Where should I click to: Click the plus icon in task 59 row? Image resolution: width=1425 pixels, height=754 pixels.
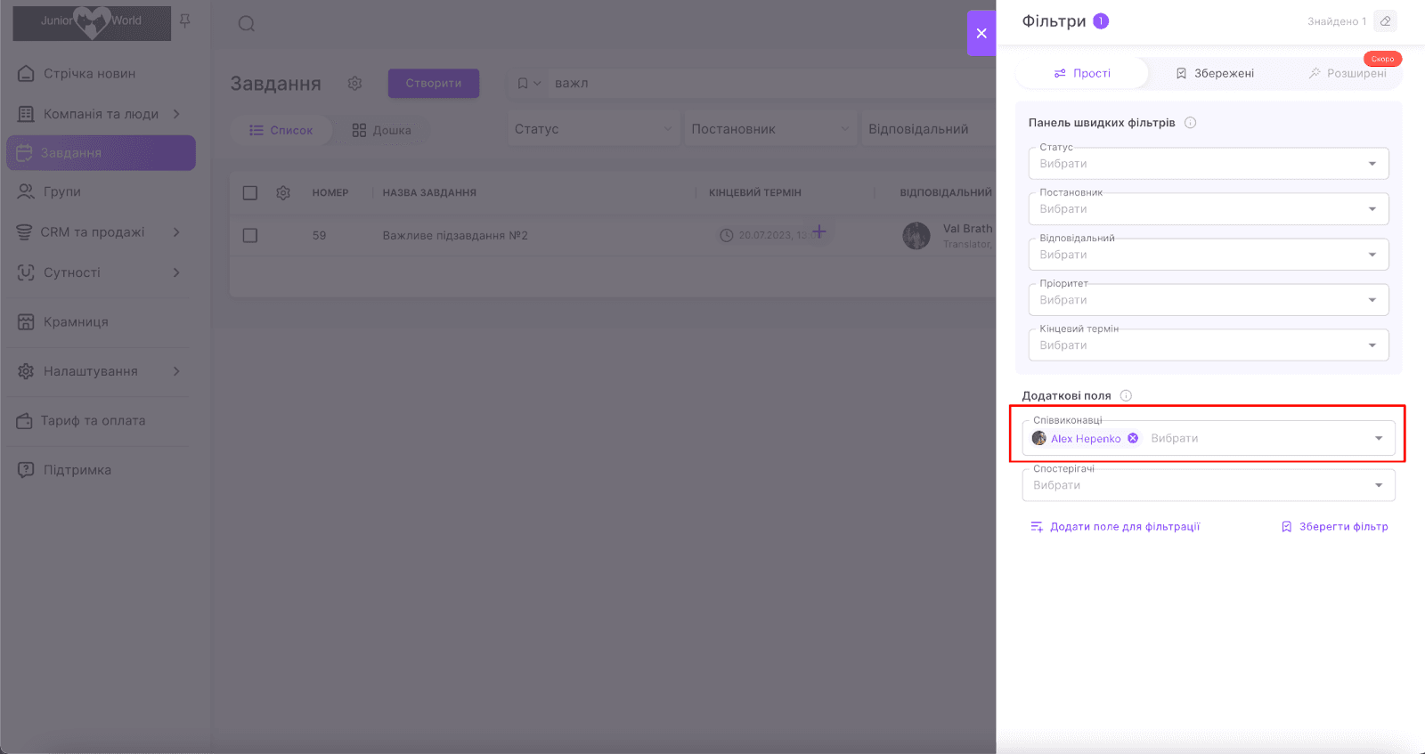click(x=819, y=231)
